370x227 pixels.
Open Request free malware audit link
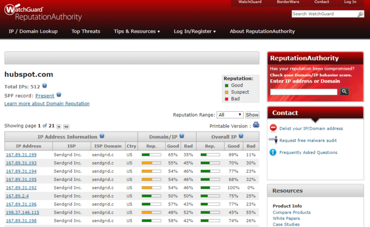pos(308,140)
